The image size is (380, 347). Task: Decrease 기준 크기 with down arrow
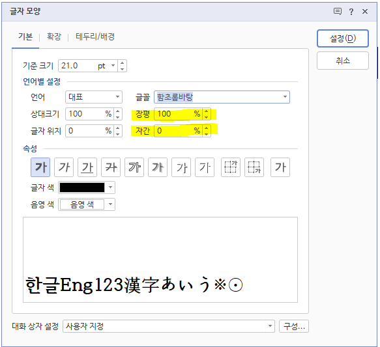point(122,69)
